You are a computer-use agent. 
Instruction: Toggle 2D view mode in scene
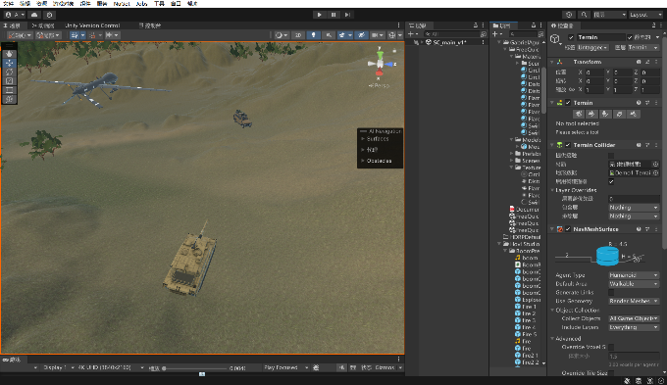tap(298, 35)
